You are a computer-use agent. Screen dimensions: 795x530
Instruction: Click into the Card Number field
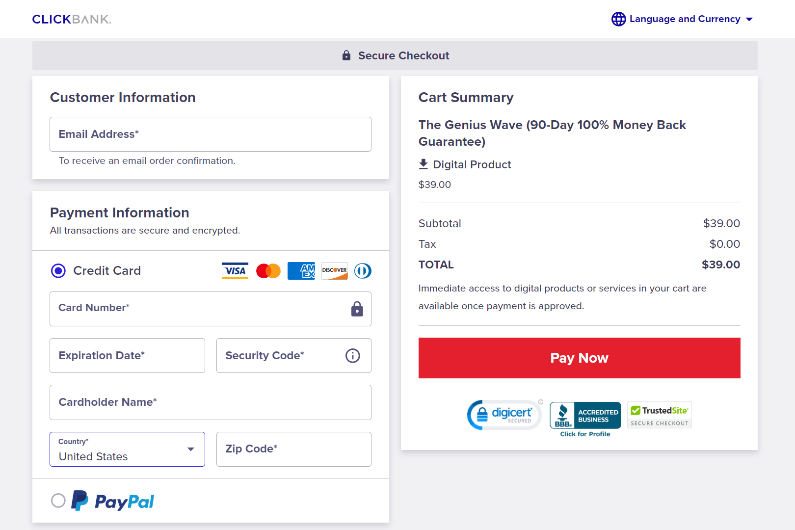(211, 309)
